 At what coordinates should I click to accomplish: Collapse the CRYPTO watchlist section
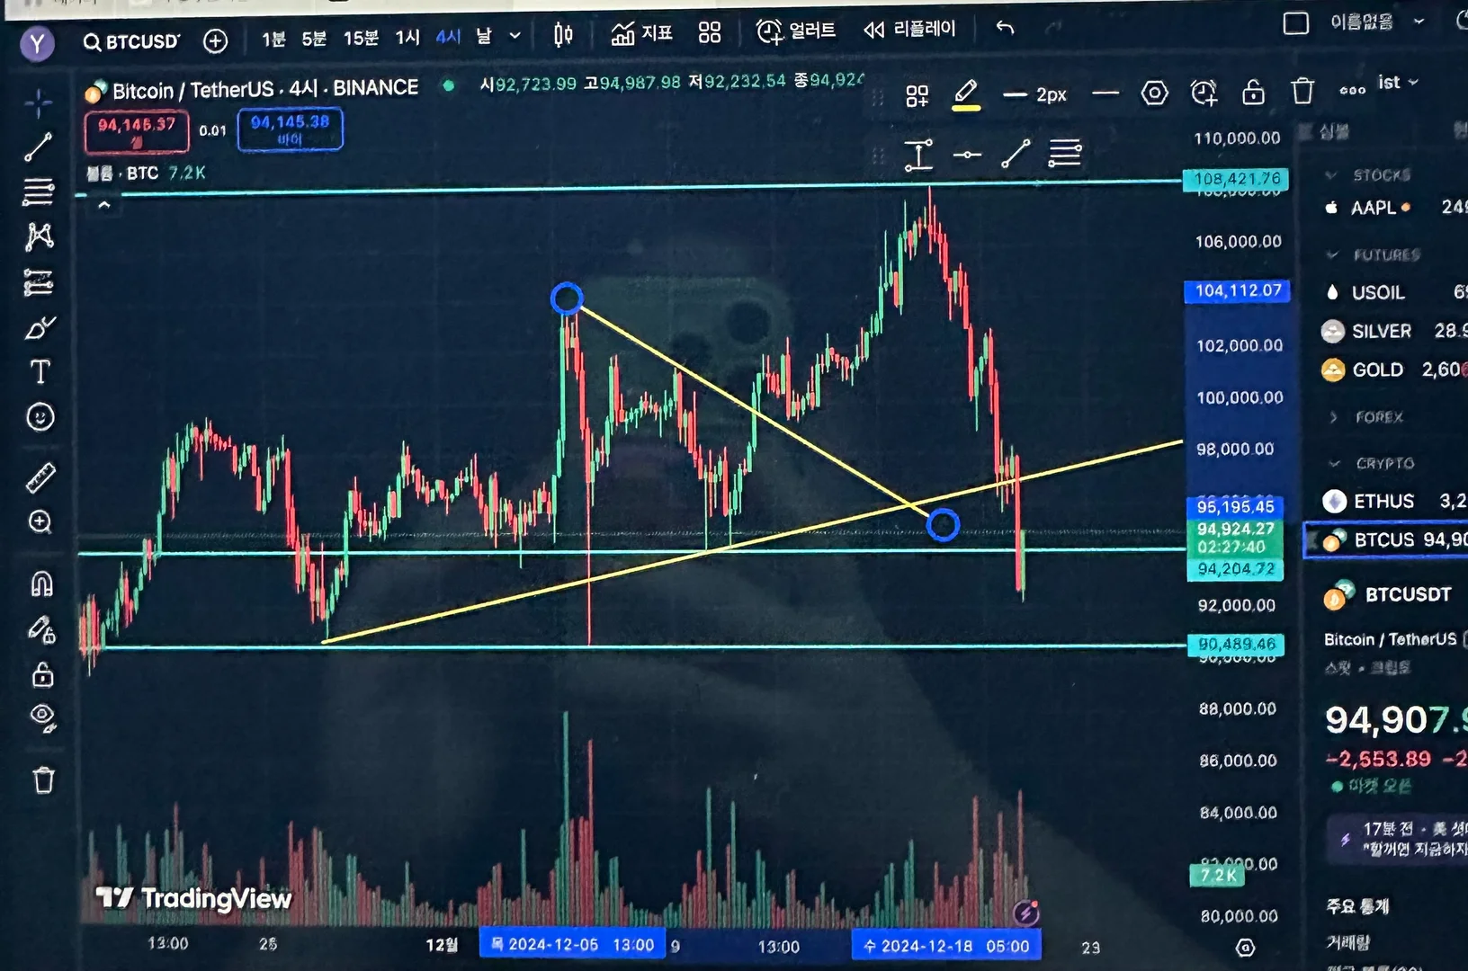point(1335,463)
